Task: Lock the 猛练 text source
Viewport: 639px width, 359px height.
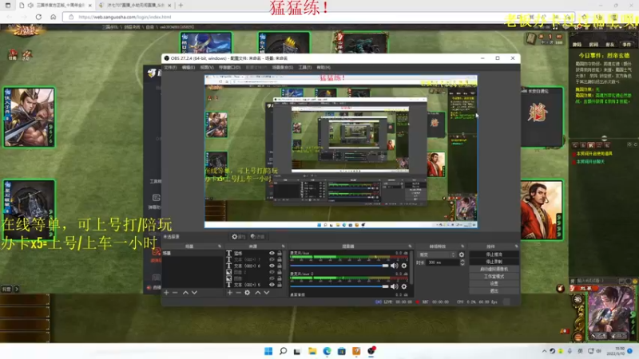Action: click(280, 253)
